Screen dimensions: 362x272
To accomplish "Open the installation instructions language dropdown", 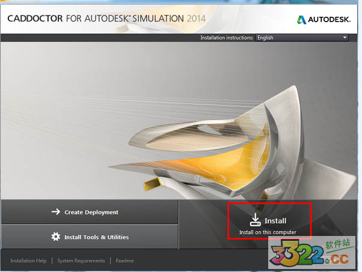I will click(302, 38).
